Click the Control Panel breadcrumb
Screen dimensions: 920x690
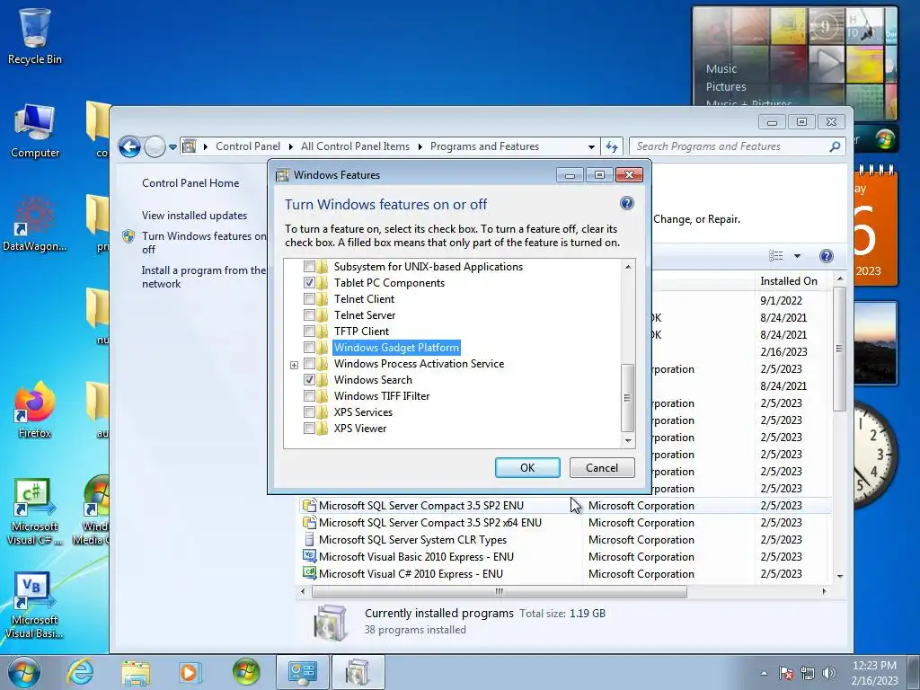coord(248,146)
